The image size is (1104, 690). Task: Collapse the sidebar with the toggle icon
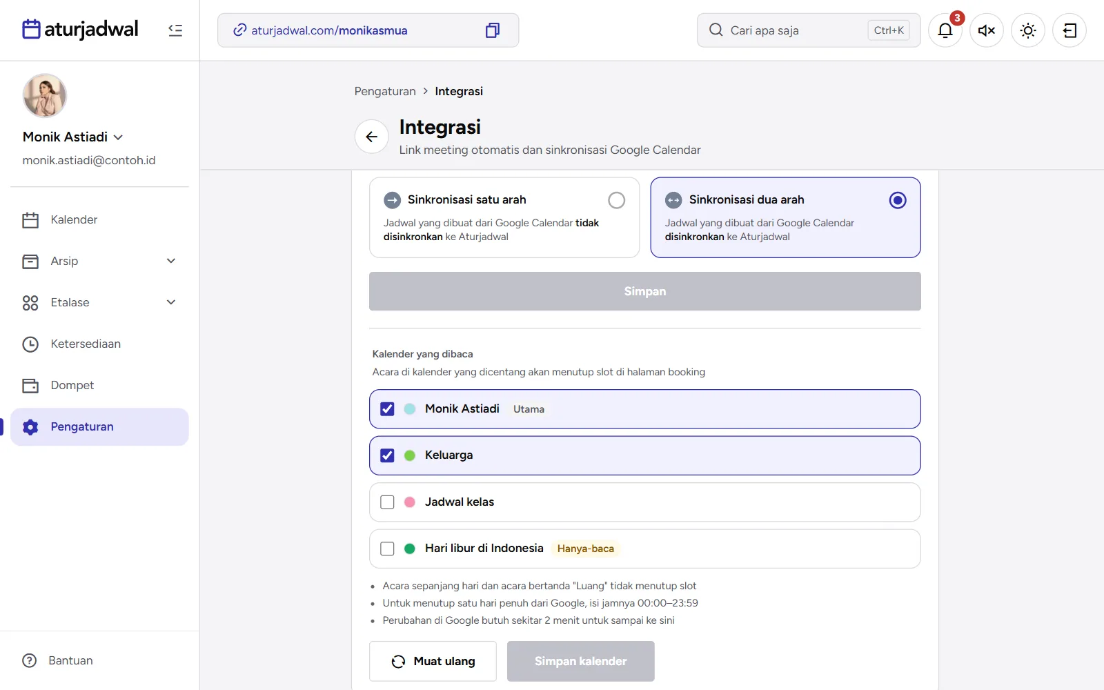(175, 30)
